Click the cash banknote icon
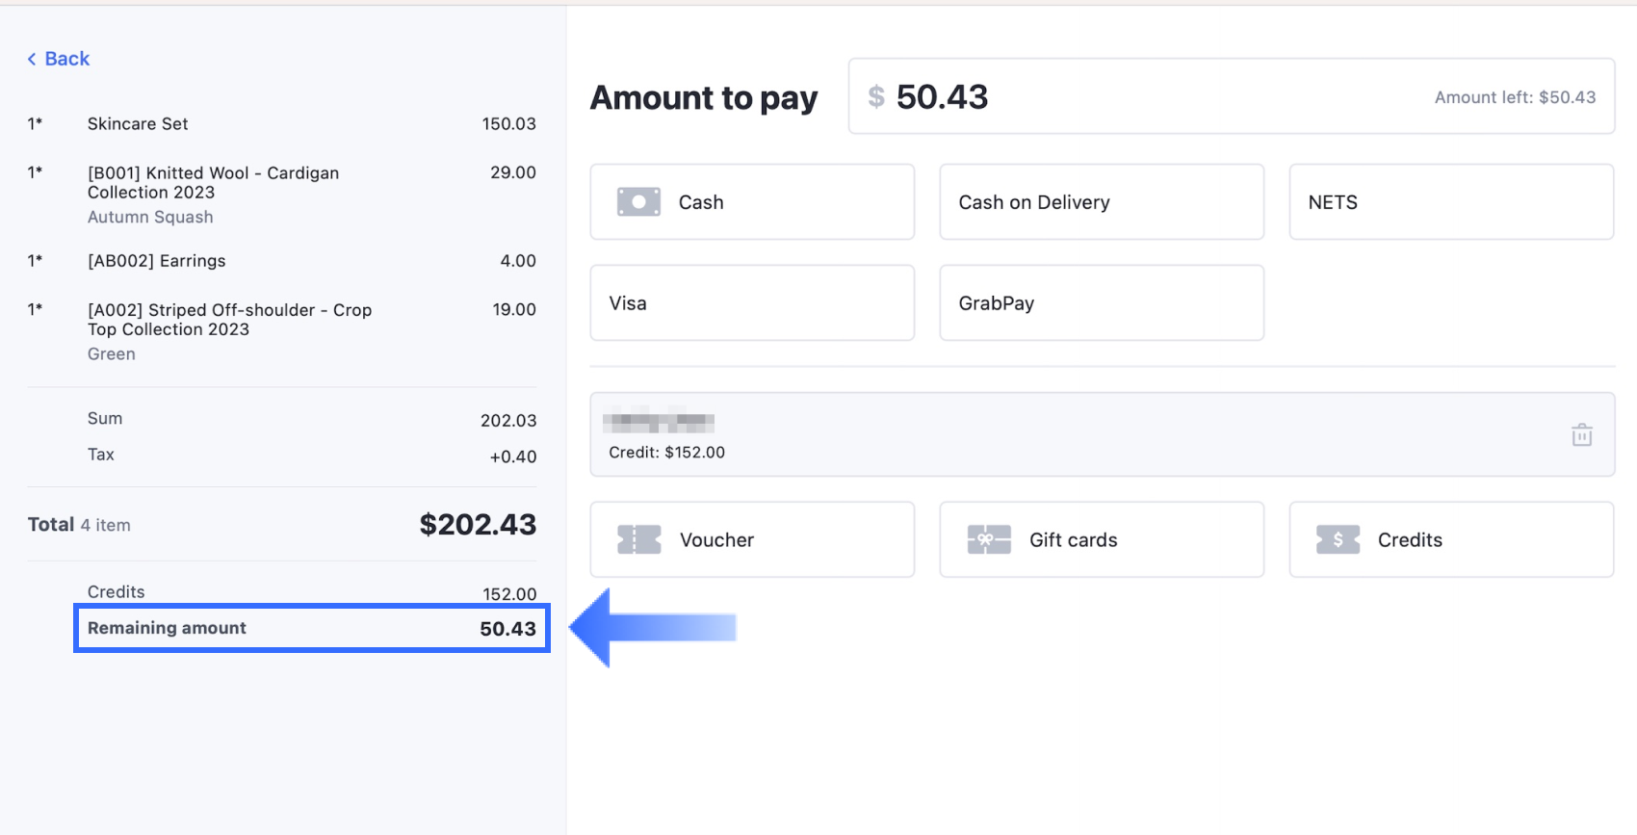Screen dimensions: 1637x835 click(x=638, y=202)
